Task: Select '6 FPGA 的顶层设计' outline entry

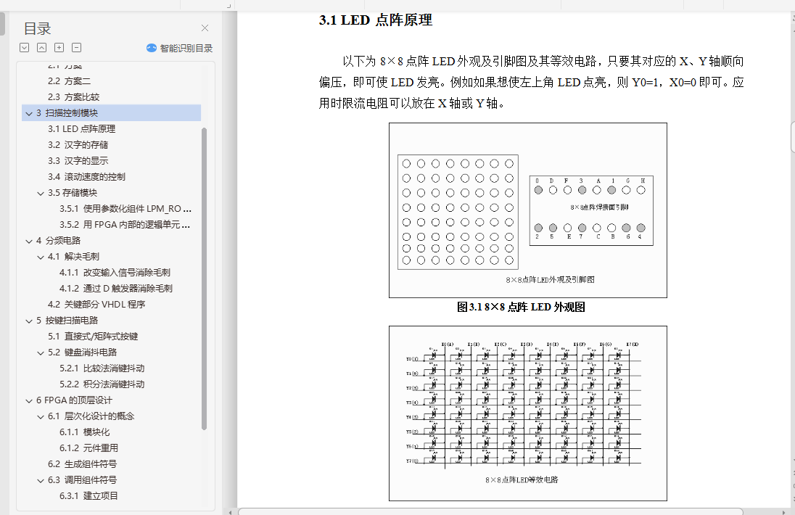Action: [x=74, y=400]
